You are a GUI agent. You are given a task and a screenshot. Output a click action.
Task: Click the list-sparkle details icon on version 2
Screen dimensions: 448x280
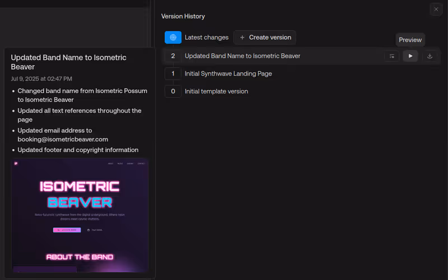tap(391, 56)
